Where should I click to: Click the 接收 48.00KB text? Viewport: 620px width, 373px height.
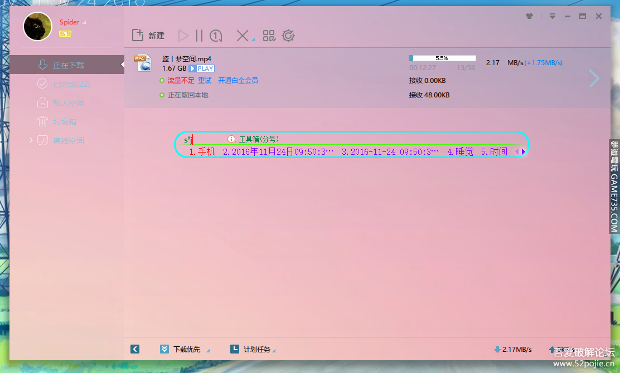[x=429, y=95]
